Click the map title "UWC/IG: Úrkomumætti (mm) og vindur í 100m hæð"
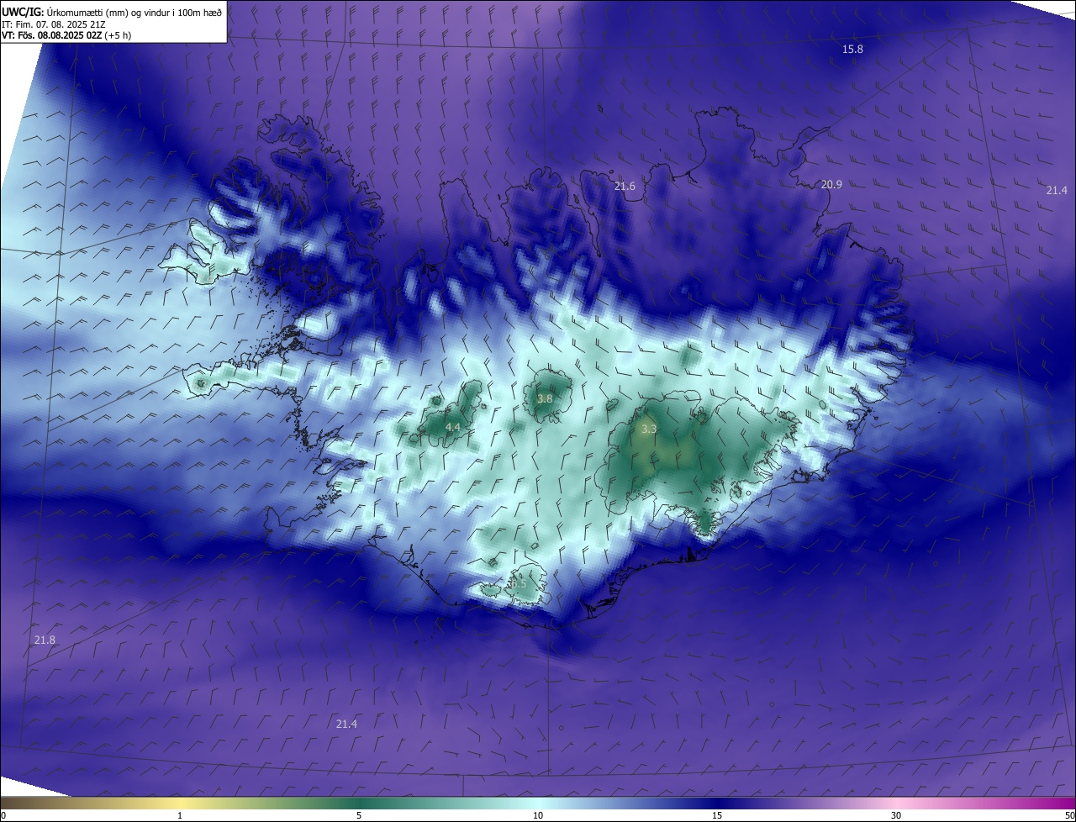The width and height of the screenshot is (1076, 822). 112,12
